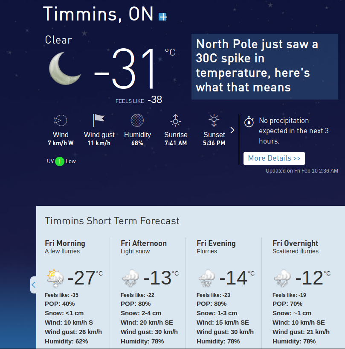
Task: Click the crescent moon weather icon
Action: point(65,68)
